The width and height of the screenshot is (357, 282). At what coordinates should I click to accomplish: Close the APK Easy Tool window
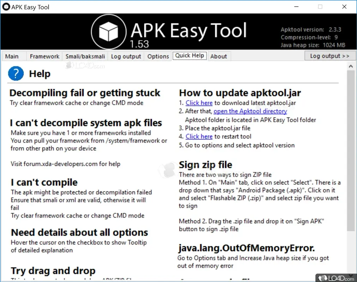coord(344,7)
